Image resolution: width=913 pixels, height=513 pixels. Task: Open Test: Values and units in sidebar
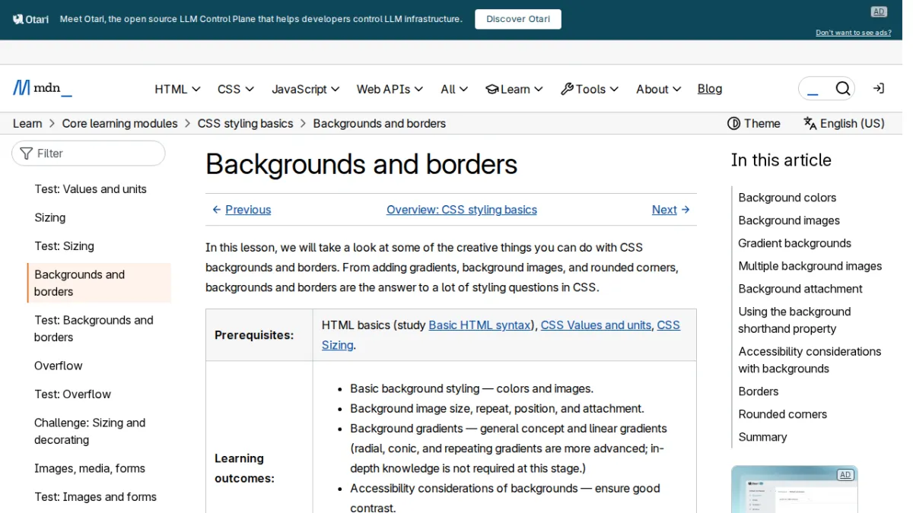click(x=91, y=189)
